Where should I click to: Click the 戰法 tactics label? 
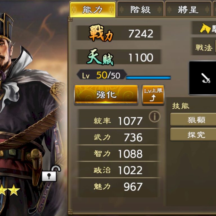204,48
